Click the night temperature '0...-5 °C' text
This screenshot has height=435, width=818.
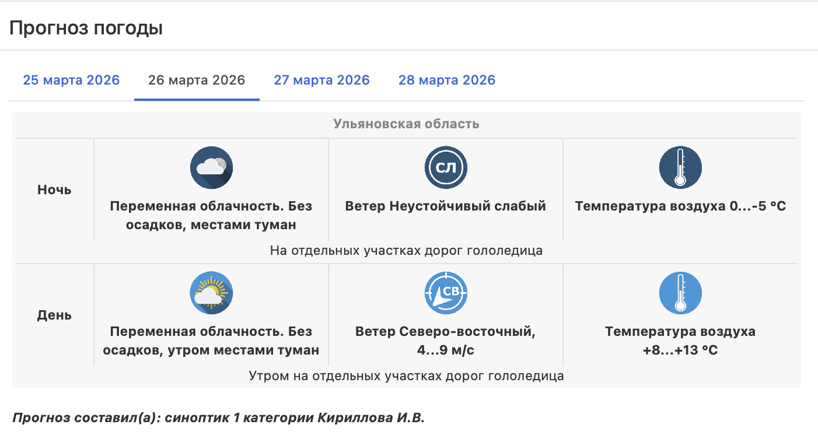[680, 206]
